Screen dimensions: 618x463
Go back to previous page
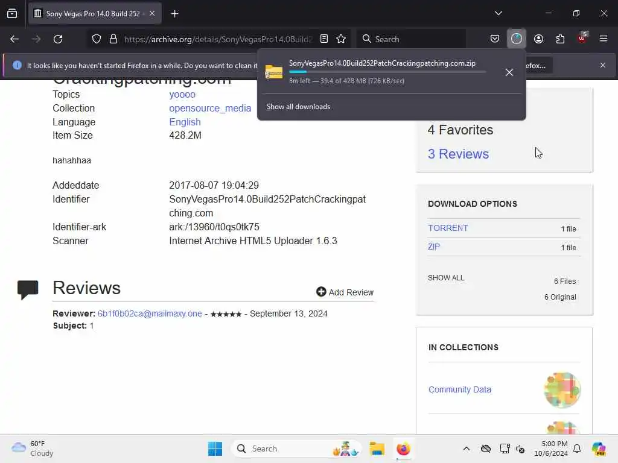(x=14, y=39)
